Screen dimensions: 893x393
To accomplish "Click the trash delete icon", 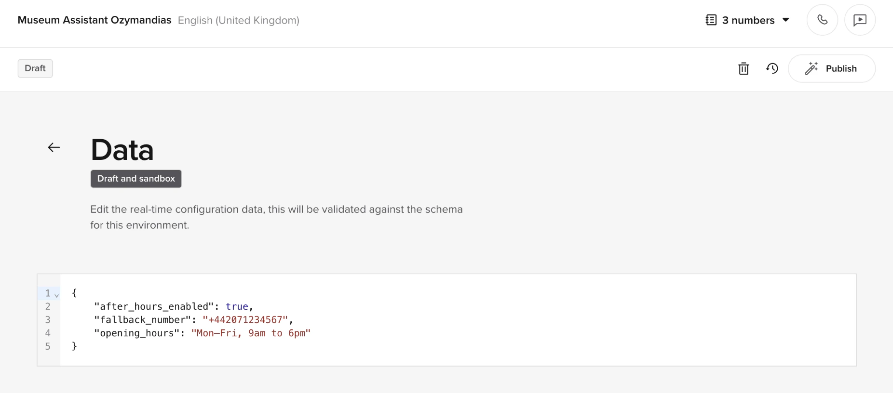I will pos(744,69).
